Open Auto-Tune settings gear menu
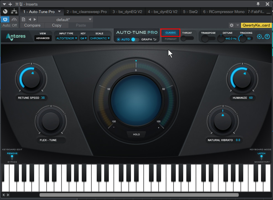The image size is (273, 200). pos(260,37)
